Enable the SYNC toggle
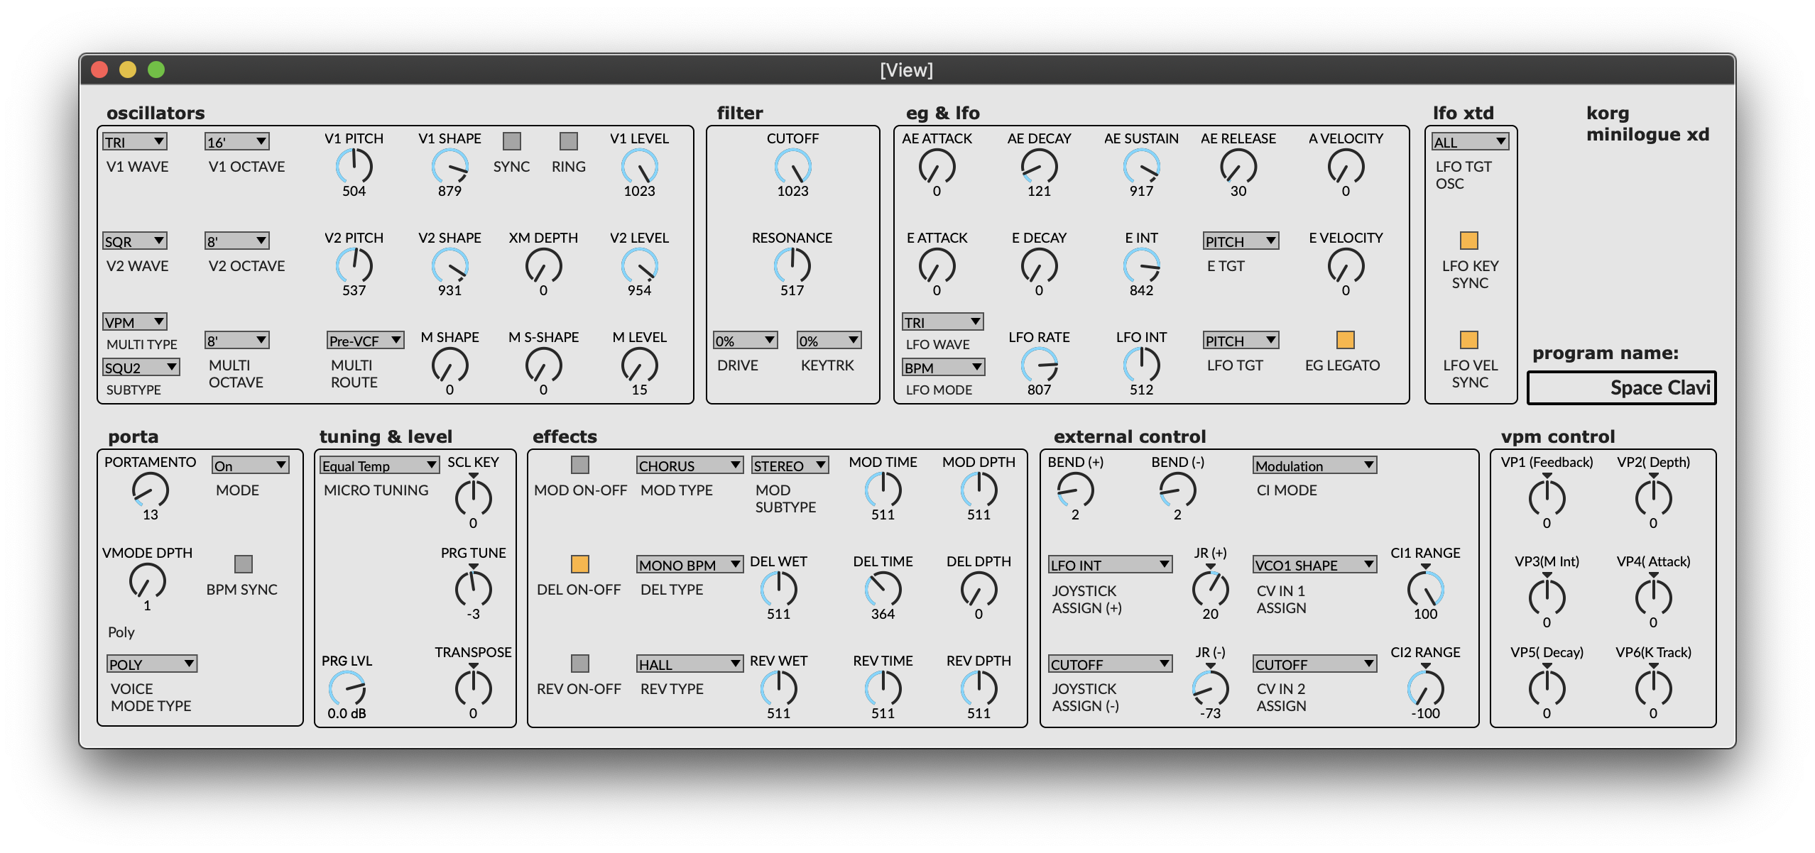 coord(511,141)
